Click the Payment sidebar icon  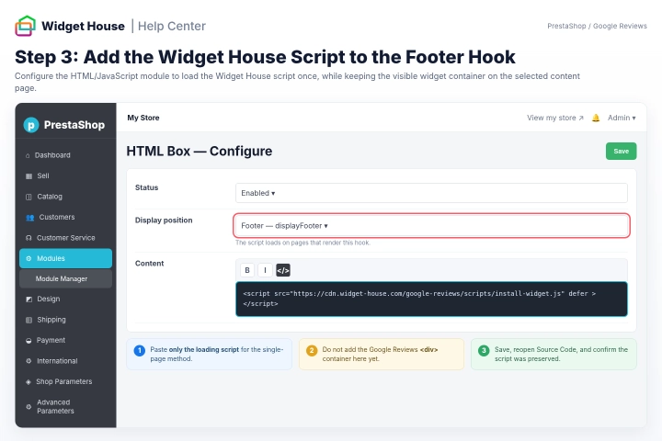29,341
